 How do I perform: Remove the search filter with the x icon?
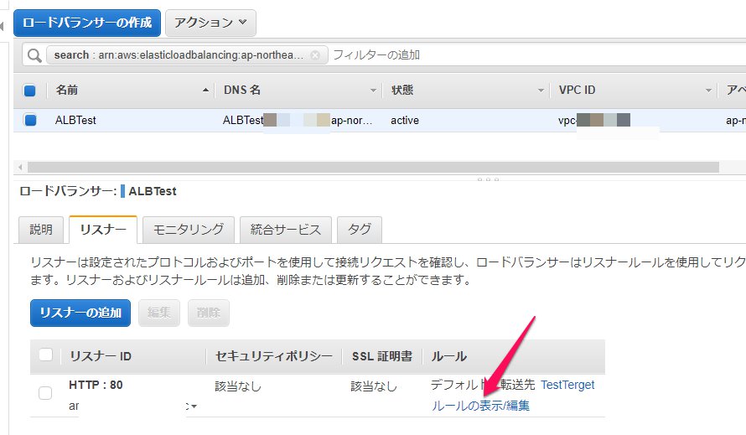(314, 55)
